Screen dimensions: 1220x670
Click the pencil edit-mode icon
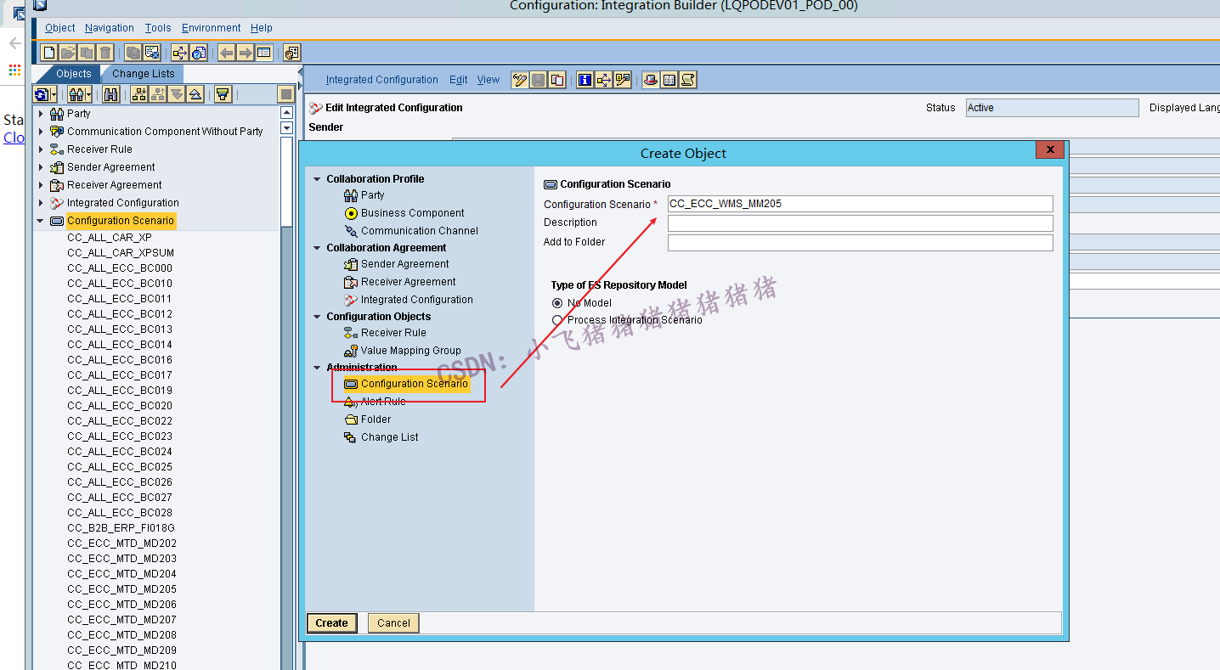pos(520,80)
